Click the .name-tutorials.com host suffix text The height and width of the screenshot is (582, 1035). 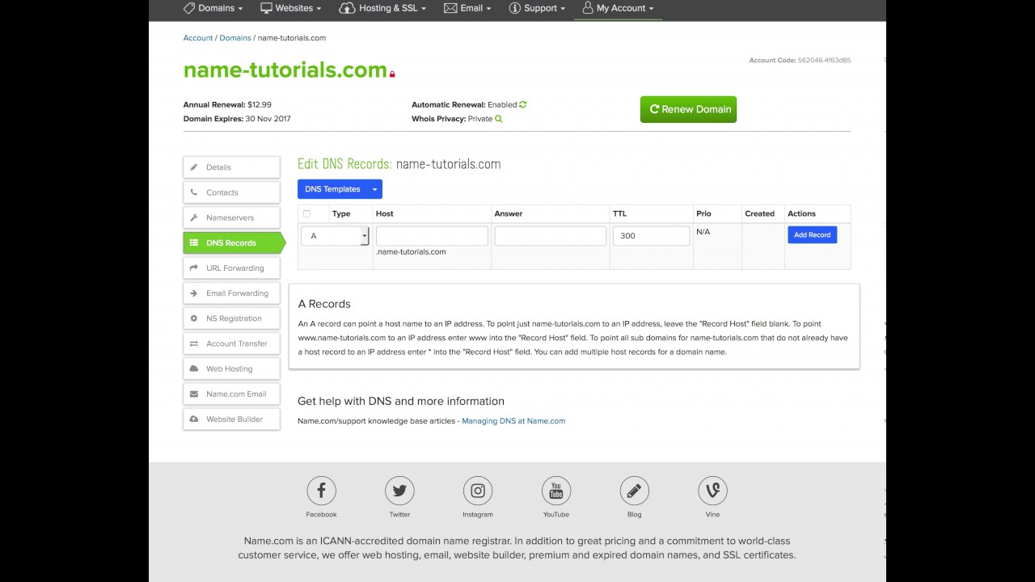click(x=411, y=251)
